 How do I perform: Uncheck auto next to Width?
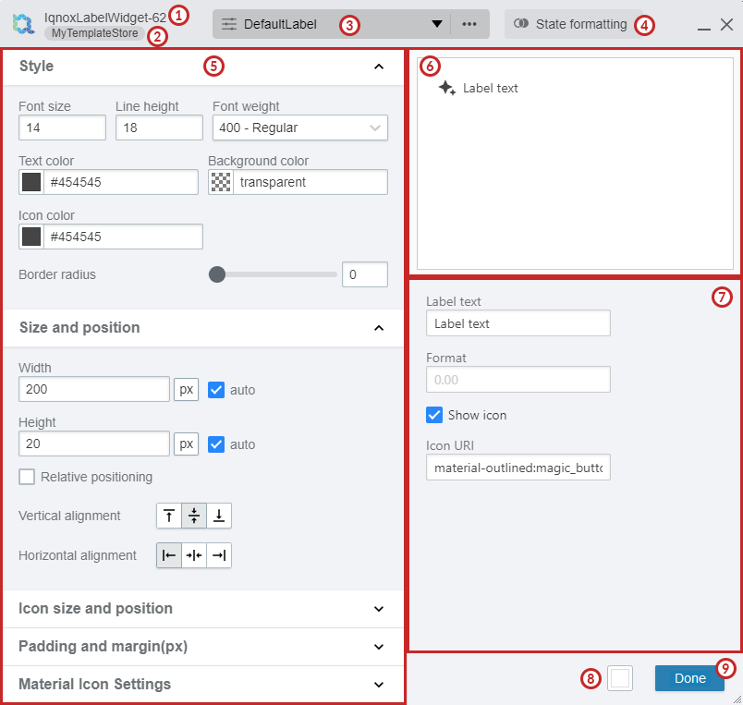[215, 389]
